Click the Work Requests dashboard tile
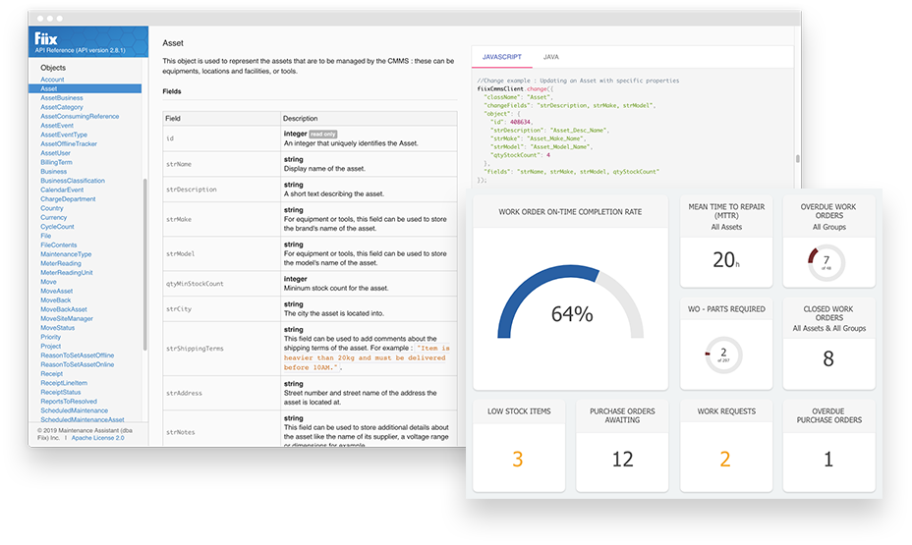The width and height of the screenshot is (912, 545). click(x=725, y=444)
